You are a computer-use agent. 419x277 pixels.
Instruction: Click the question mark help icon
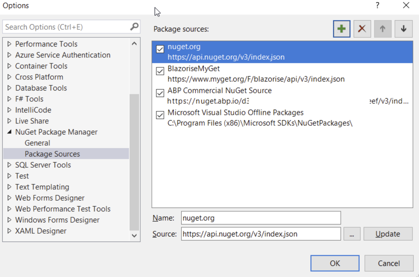[x=377, y=5]
